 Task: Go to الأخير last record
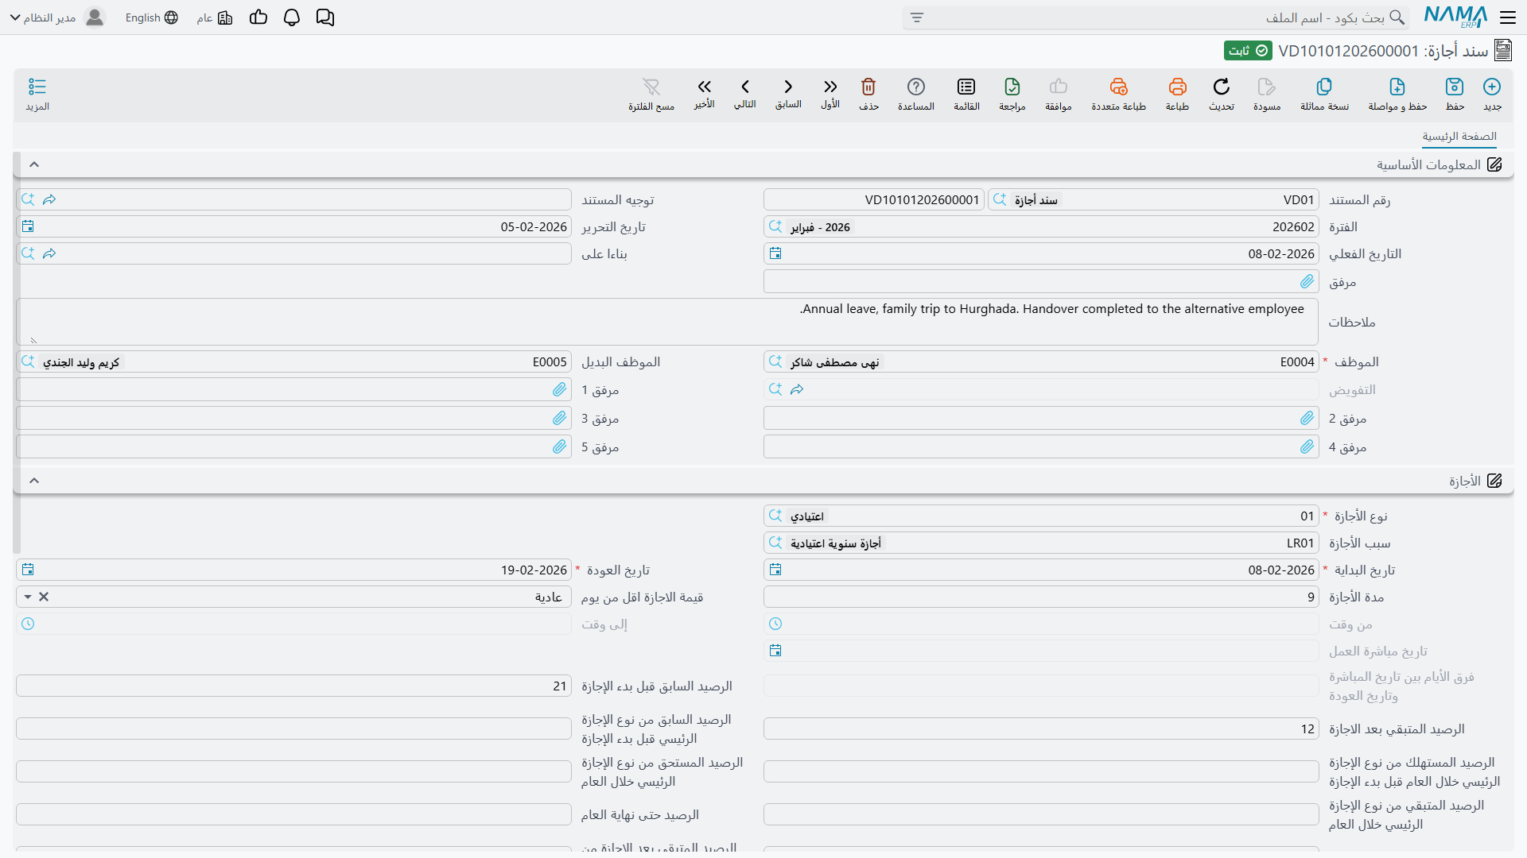pos(705,87)
